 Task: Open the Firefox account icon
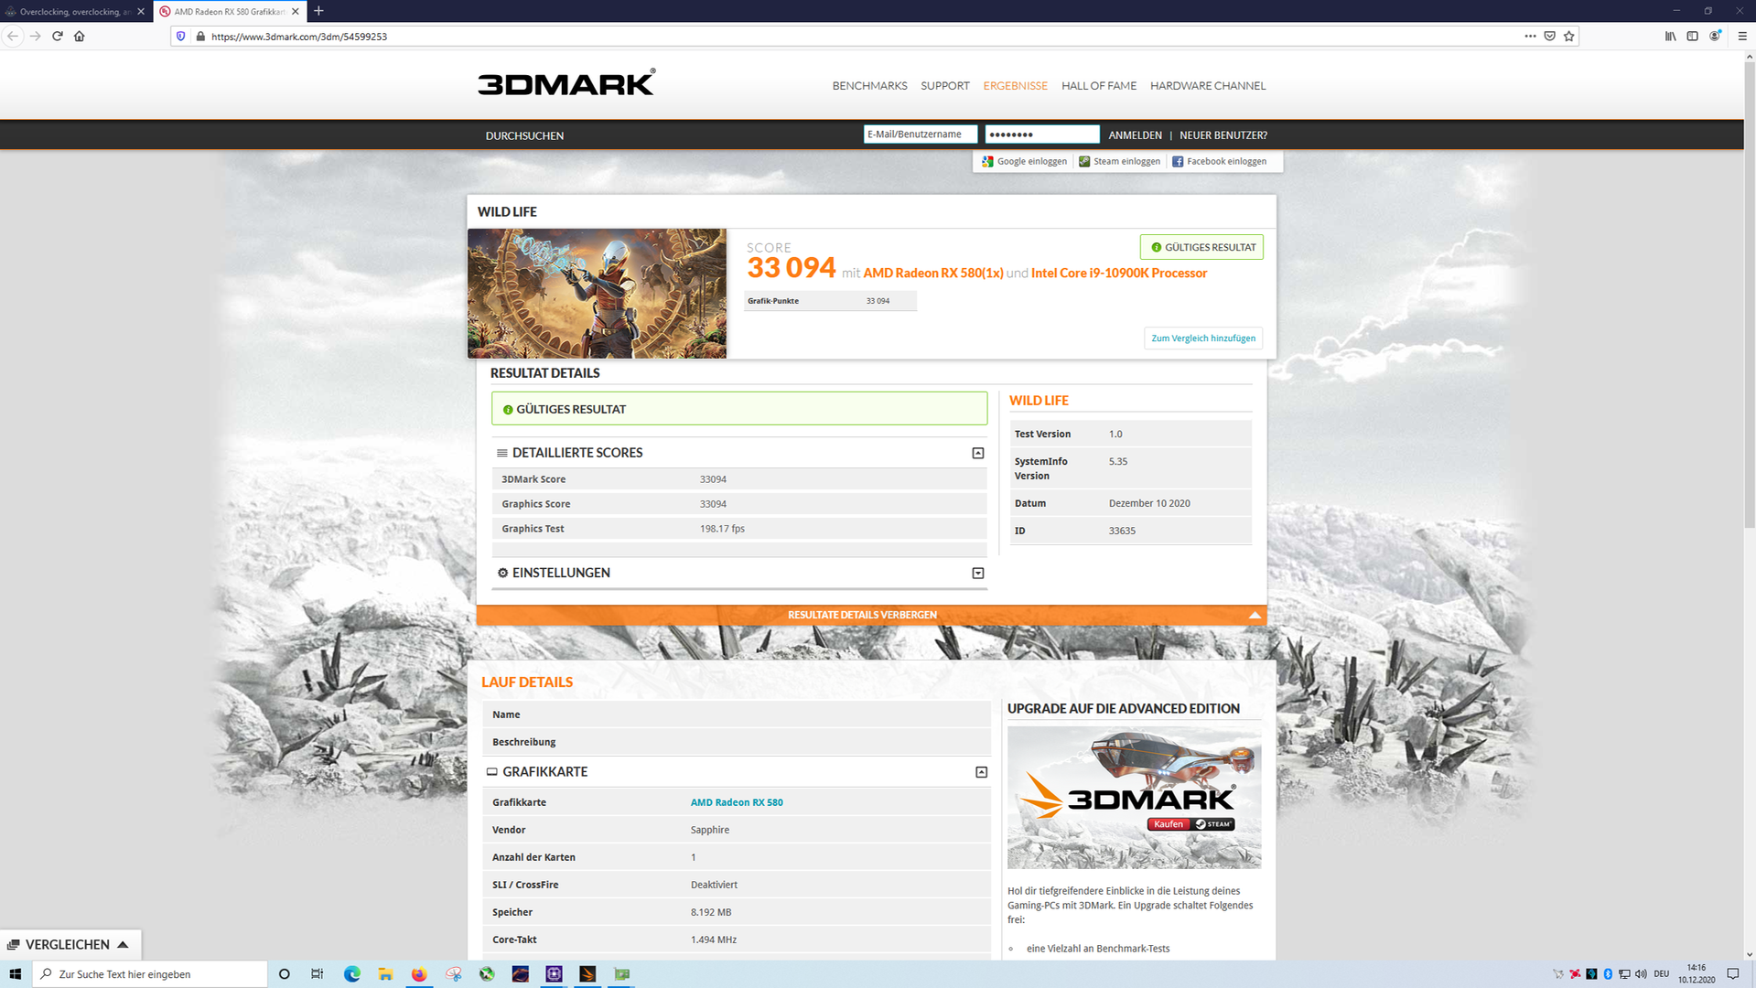click(x=1715, y=36)
